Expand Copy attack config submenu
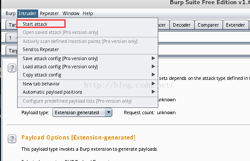250x161 pixels. [x=87, y=75]
